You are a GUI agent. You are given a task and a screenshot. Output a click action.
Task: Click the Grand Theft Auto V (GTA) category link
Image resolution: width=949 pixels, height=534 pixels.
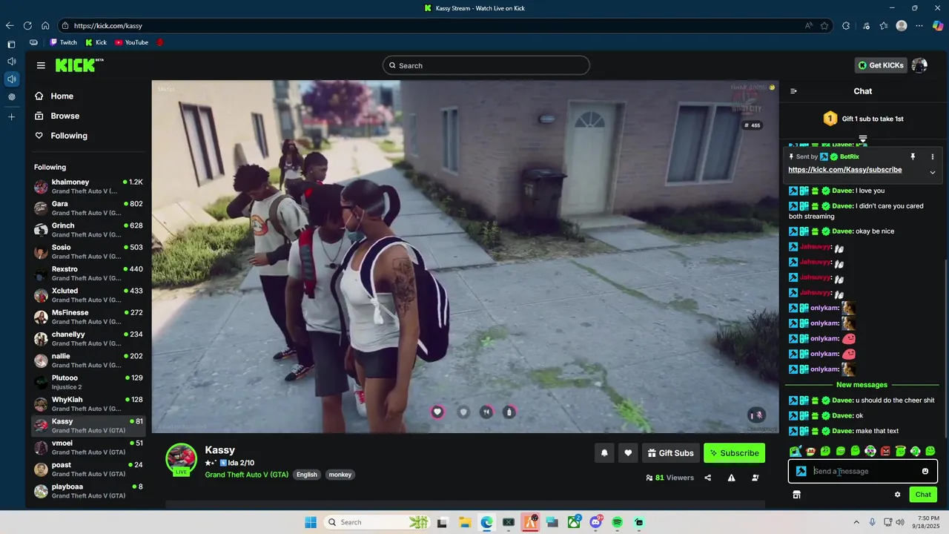247,475
